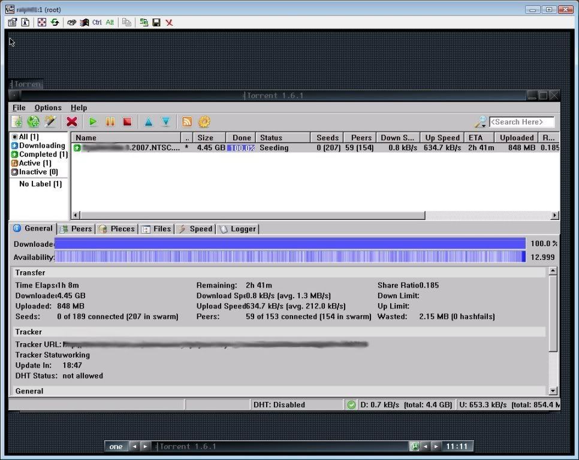Filter by Inactive (0) torrents

35,172
